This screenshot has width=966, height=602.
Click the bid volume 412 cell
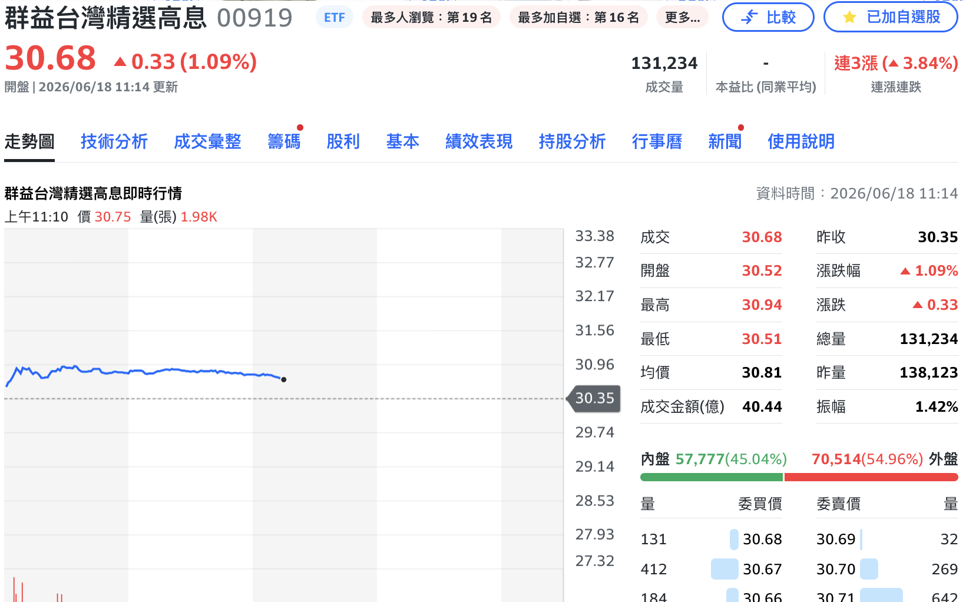click(654, 569)
